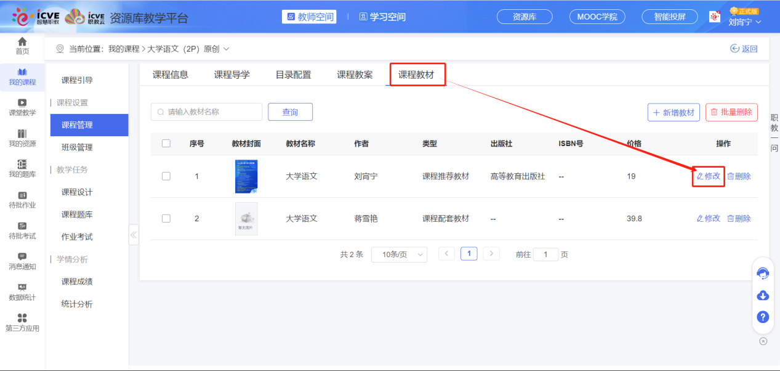Open 首页 from the left sidebar
The height and width of the screenshot is (371, 780).
coord(22,46)
